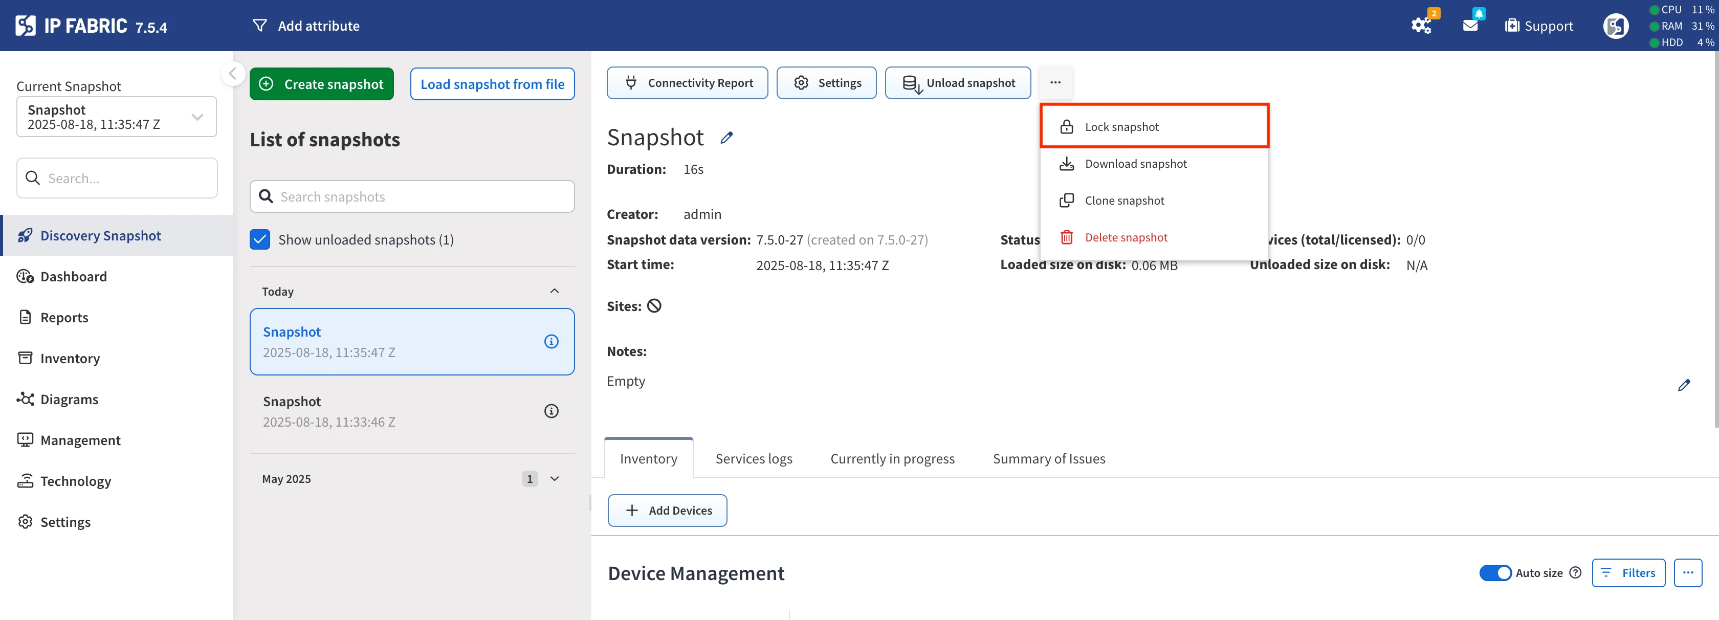Click the info icon on the selected snapshot
The height and width of the screenshot is (620, 1719).
[x=550, y=342]
